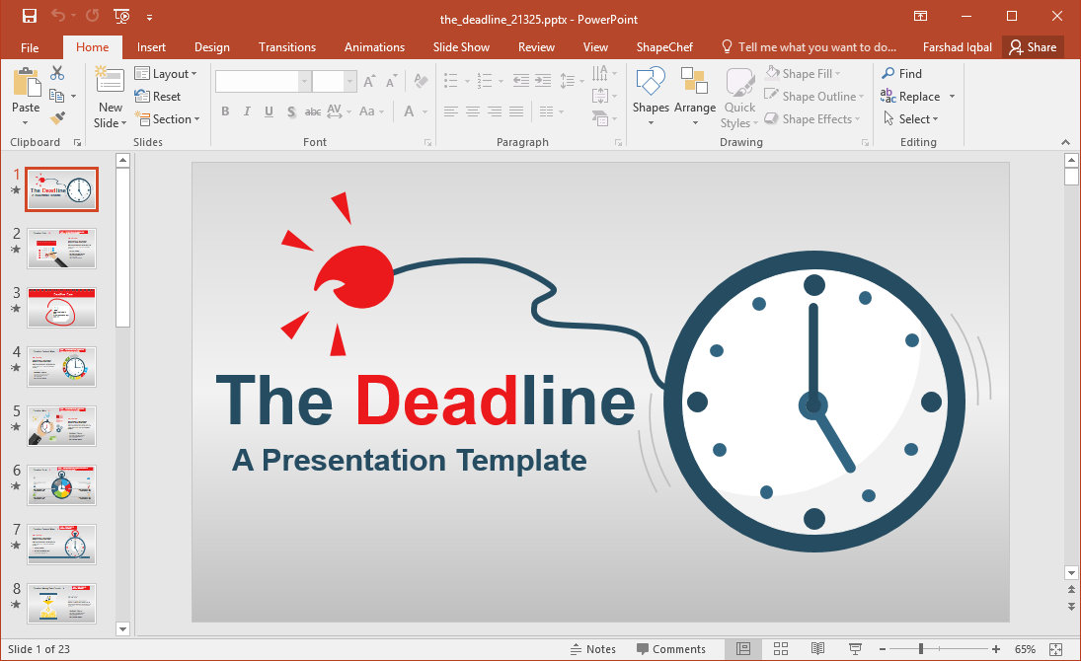Open the Design tab
The image size is (1081, 661).
[211, 47]
